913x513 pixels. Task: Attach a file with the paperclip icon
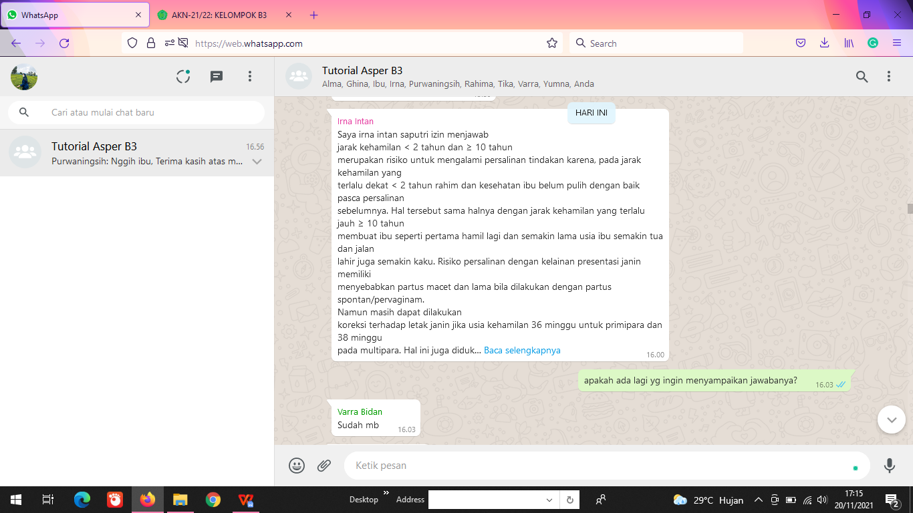(x=324, y=466)
